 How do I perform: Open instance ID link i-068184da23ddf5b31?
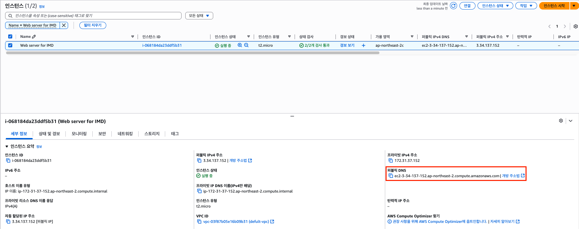162,45
